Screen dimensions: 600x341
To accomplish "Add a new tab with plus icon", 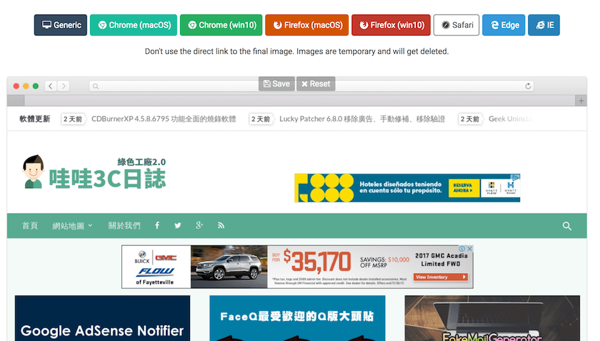I will pyautogui.click(x=581, y=101).
